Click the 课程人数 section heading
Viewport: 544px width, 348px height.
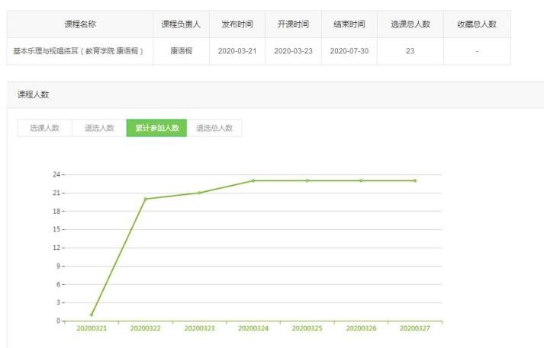point(34,94)
